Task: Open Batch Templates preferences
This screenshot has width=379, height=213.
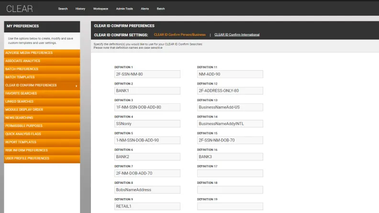Action: pos(20,77)
